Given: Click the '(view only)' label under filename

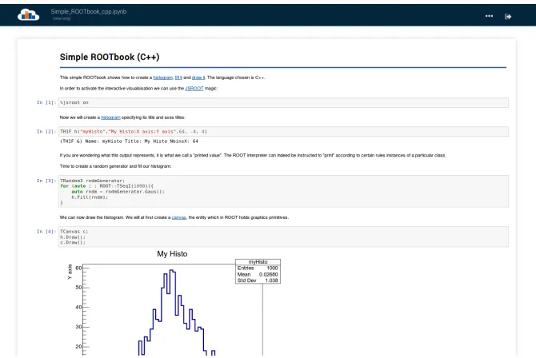Looking at the screenshot, I should tap(62, 18).
